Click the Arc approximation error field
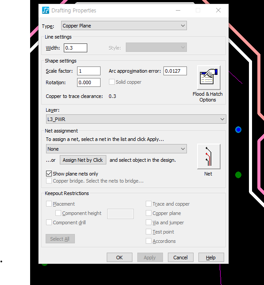The height and width of the screenshot is (285, 264). (x=175, y=71)
